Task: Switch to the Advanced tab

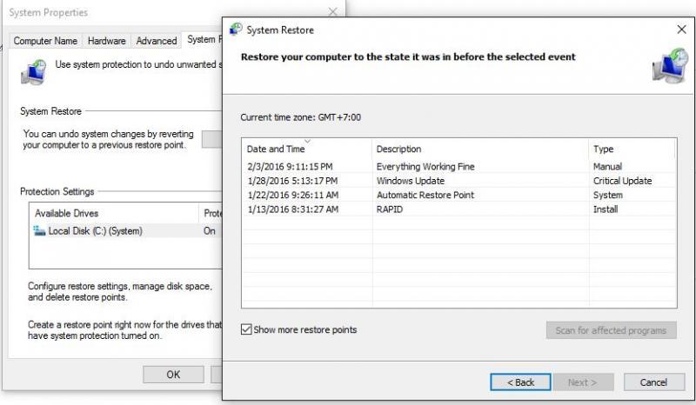Action: (x=157, y=41)
